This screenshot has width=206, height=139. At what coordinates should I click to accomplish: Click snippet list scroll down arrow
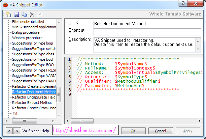59,115
